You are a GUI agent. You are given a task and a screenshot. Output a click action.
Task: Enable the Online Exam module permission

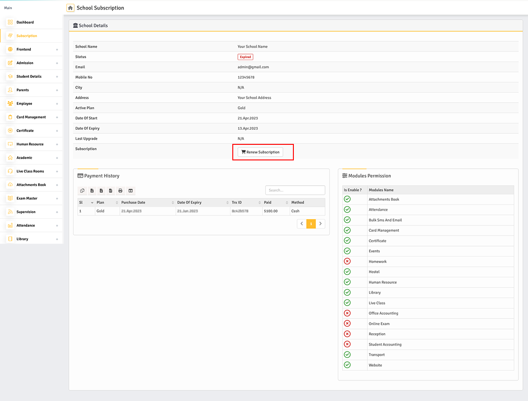(x=348, y=324)
